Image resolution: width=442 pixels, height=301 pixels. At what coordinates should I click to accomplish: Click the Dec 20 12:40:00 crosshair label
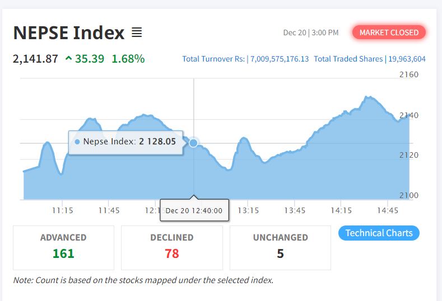(194, 210)
